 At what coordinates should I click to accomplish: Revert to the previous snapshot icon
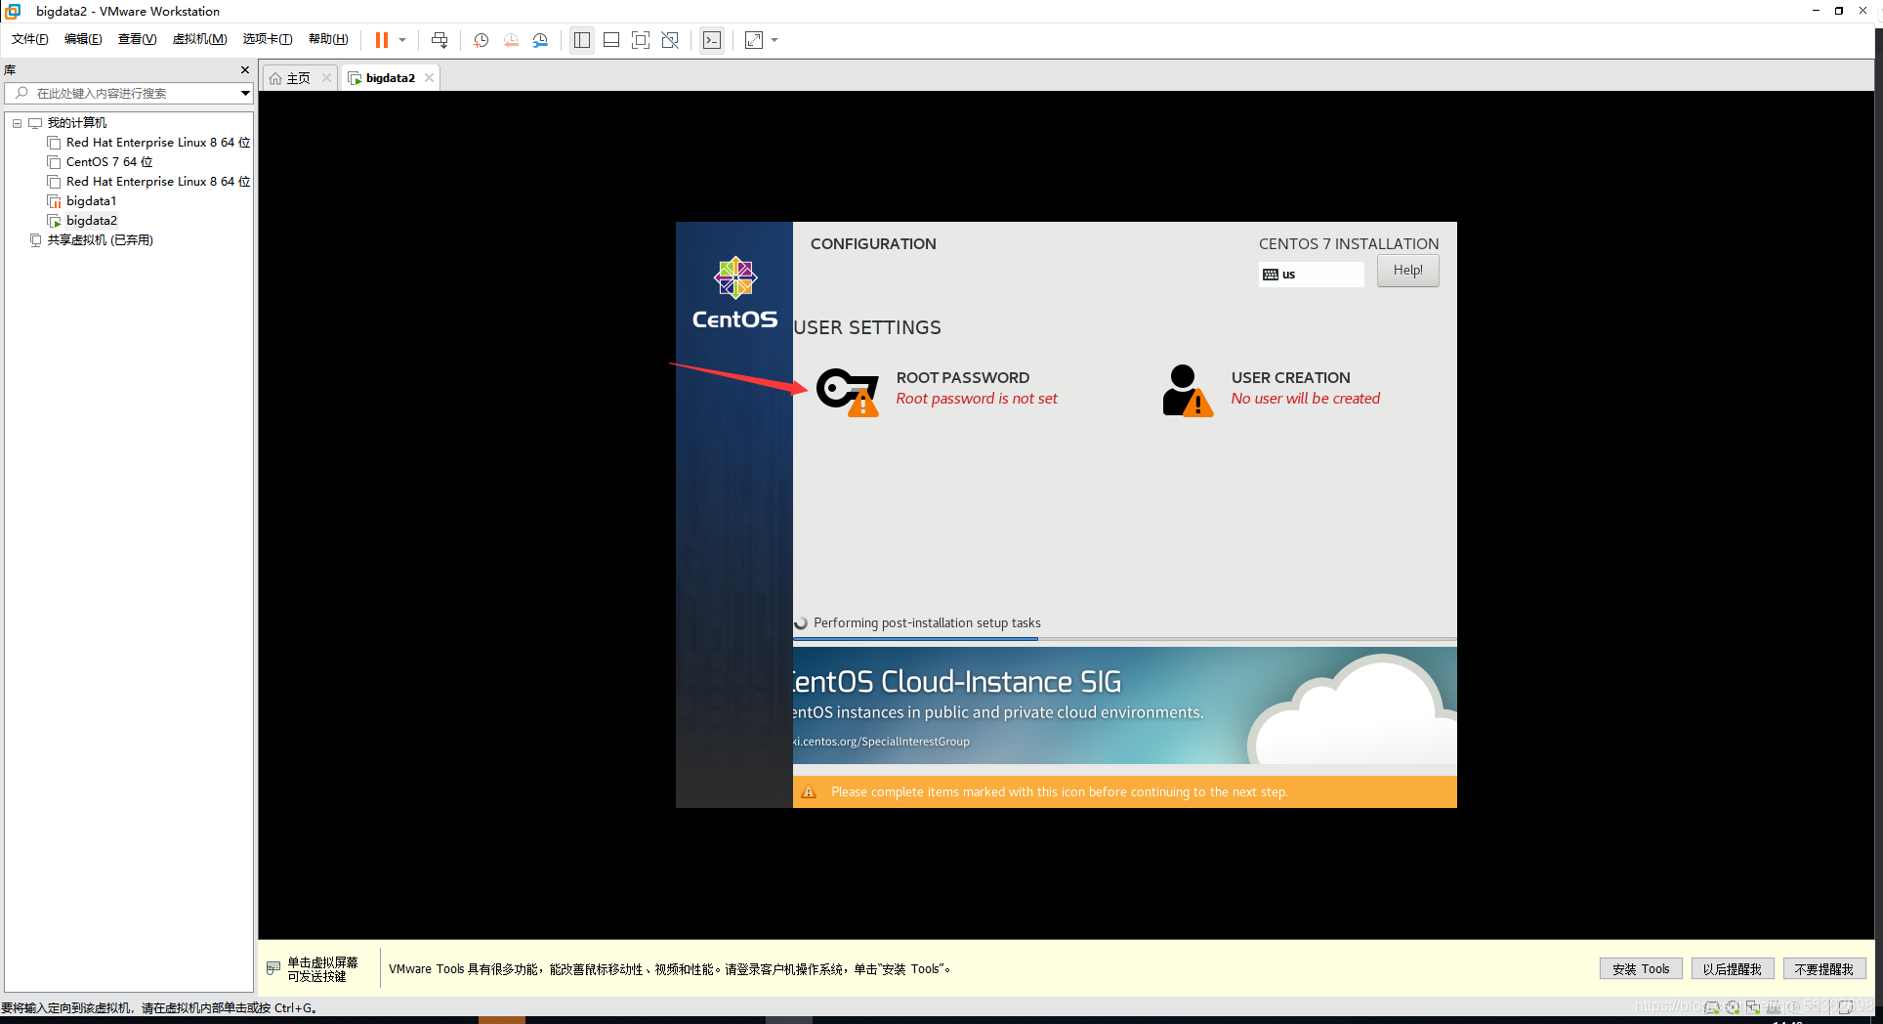[511, 40]
